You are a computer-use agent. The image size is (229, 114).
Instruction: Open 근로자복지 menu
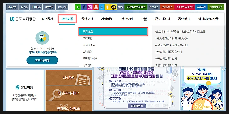162,19
